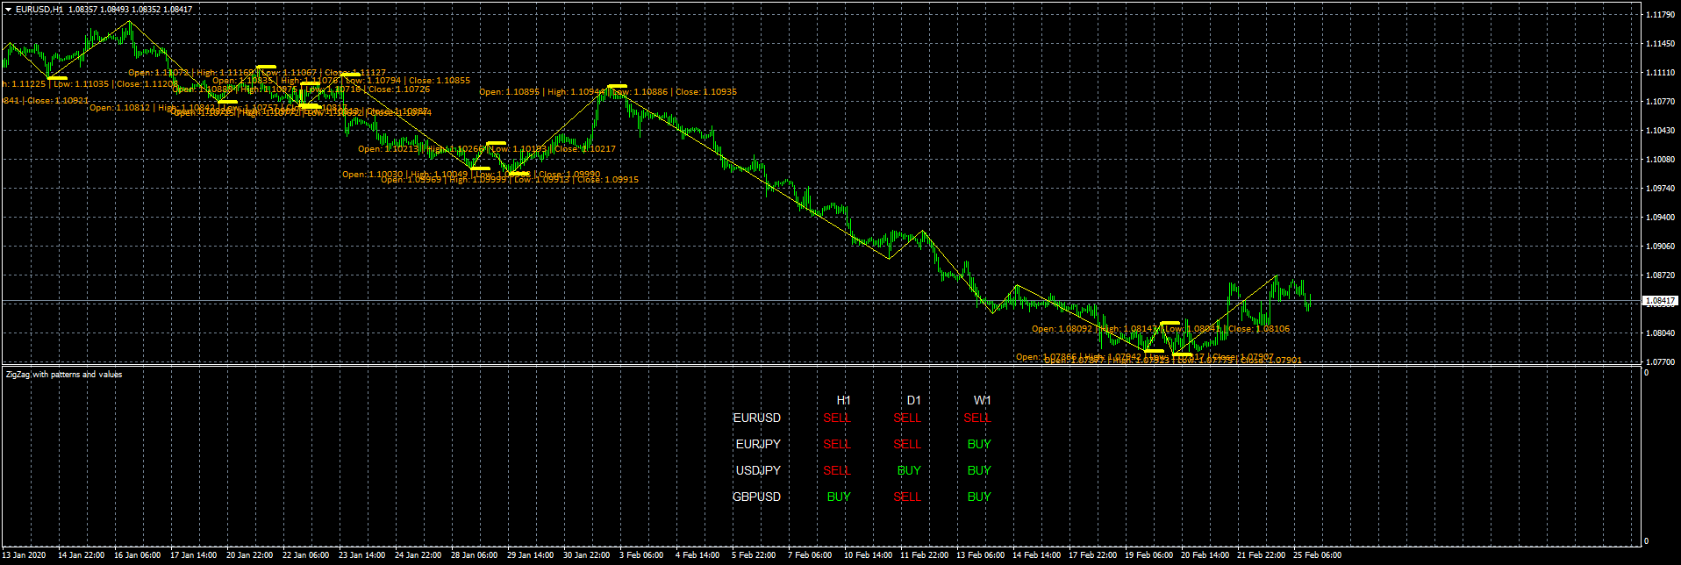Click time axis label 13 Feb 06:00
The height and width of the screenshot is (565, 1681).
[980, 554]
